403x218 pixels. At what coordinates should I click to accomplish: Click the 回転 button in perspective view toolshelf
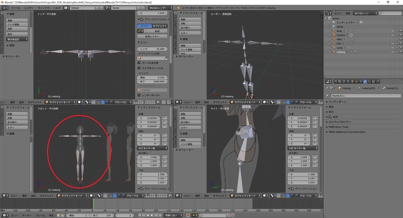190,23
